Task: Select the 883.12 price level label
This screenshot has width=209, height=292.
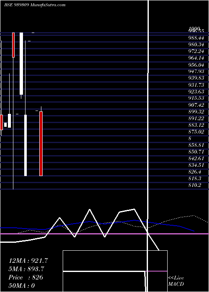Action: [196, 125]
